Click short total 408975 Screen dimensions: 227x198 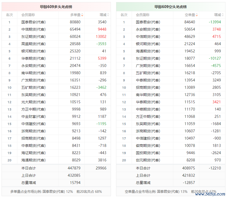point(188,168)
